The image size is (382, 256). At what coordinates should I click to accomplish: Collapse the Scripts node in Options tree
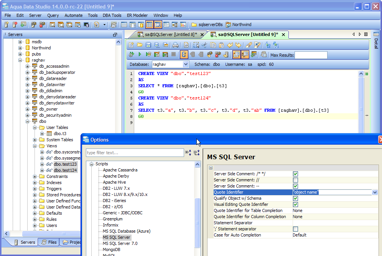(91, 164)
